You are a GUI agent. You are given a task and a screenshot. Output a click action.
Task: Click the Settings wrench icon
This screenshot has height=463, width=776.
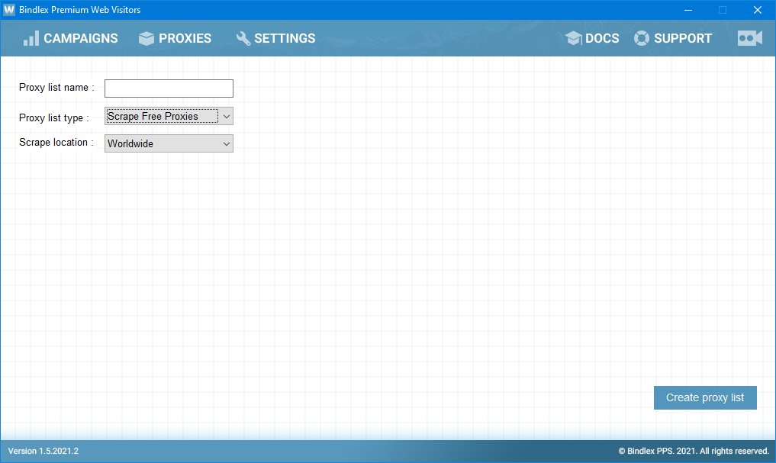pyautogui.click(x=243, y=38)
